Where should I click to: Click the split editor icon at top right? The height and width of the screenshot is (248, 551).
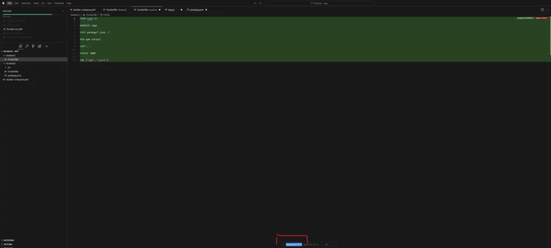pyautogui.click(x=541, y=9)
